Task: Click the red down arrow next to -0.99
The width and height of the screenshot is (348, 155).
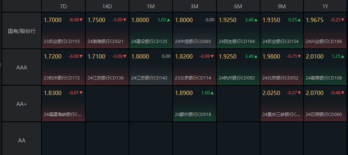Action: point(212,56)
